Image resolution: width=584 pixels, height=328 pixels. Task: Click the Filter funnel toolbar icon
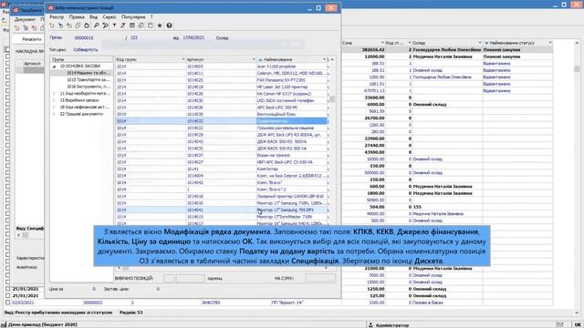click(114, 26)
